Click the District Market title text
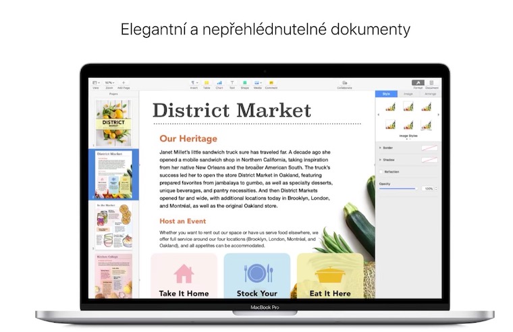Viewport: 513px width, 332px height. pos(232,110)
